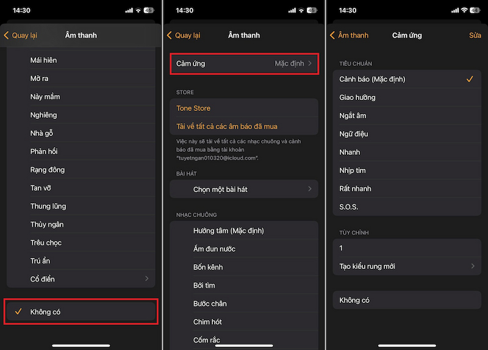Choose the Hướng tâm (Mặc định) ringtone
Viewport: 488px width, 350px height.
[x=228, y=230]
